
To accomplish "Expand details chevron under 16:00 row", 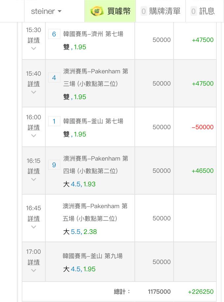I will pyautogui.click(x=34, y=135).
